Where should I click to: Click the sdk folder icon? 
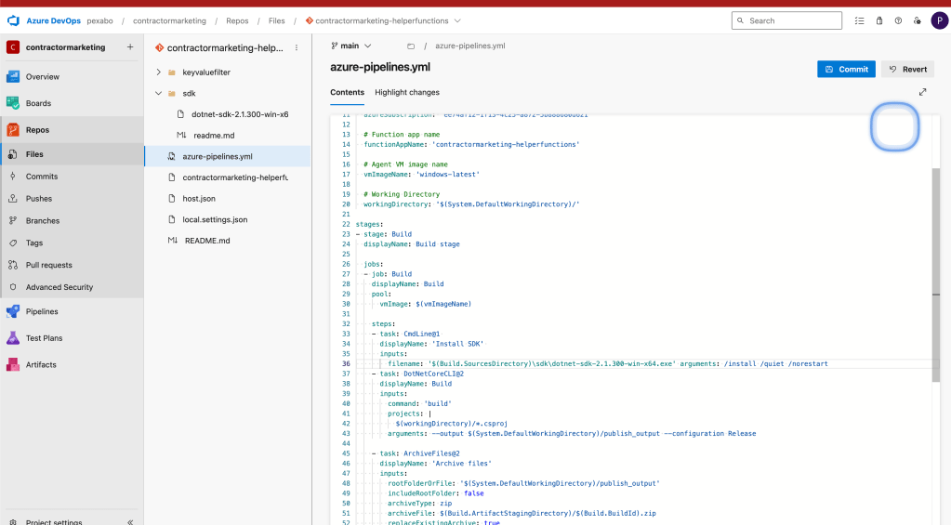coord(172,93)
